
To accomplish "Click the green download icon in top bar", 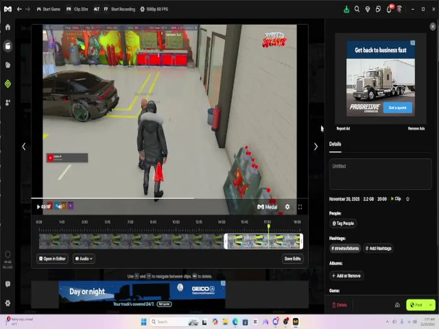I will [346, 9].
